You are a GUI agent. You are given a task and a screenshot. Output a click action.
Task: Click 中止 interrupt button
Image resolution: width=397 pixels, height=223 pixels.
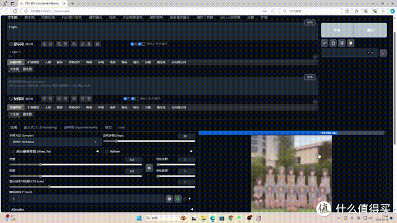click(x=337, y=30)
